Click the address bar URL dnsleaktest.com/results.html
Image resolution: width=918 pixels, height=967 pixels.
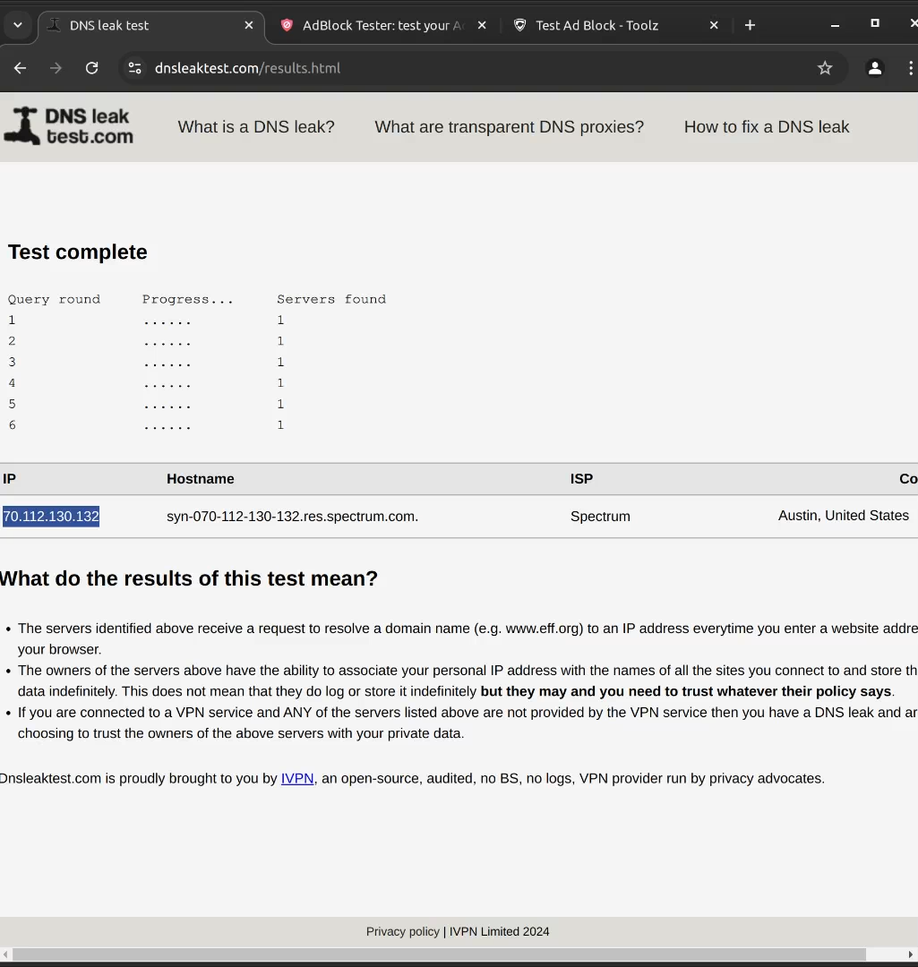tap(247, 68)
